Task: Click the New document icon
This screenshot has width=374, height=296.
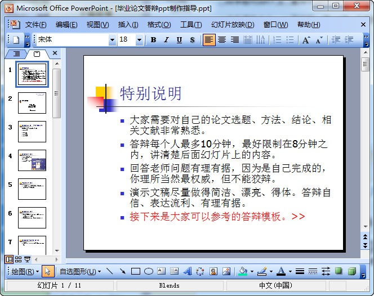Action: tap(16, 40)
